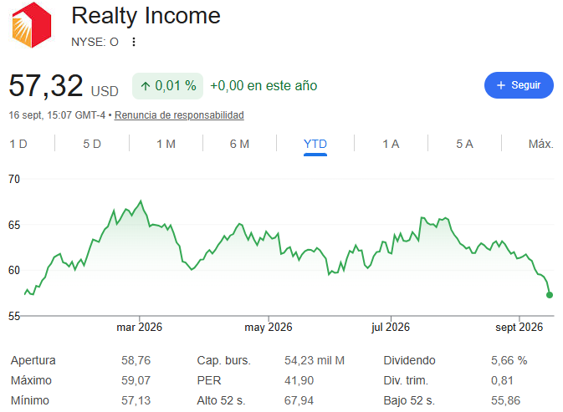The height and width of the screenshot is (412, 563).
Task: Click the PER label
Action: coord(209,380)
